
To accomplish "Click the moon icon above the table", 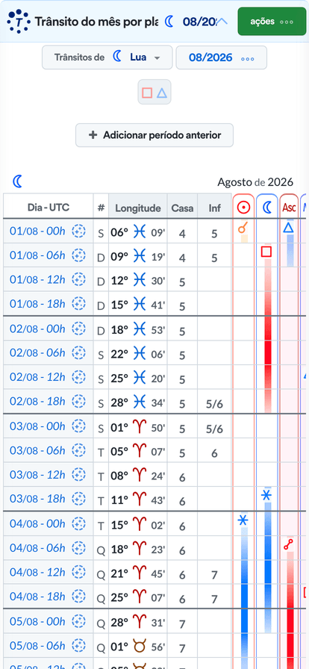I will click(x=17, y=181).
